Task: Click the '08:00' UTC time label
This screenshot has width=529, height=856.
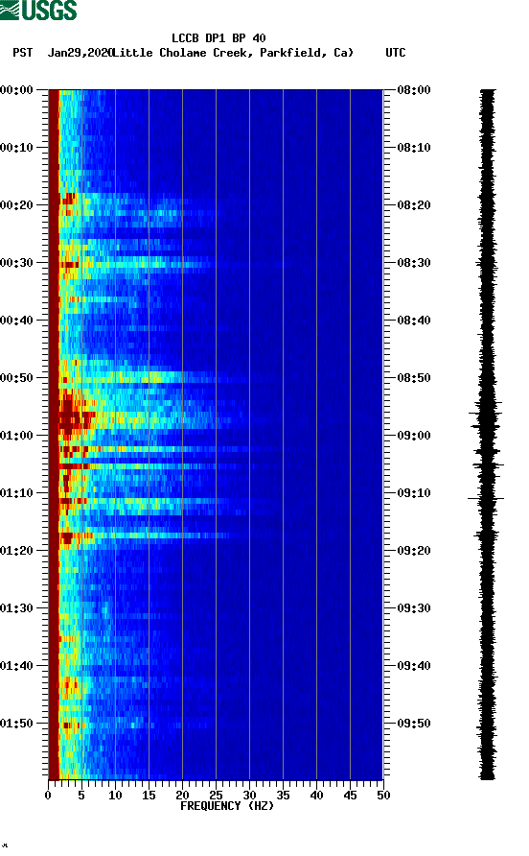Action: [x=414, y=90]
